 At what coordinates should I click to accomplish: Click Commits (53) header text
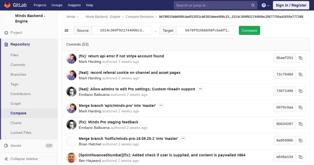77,45
